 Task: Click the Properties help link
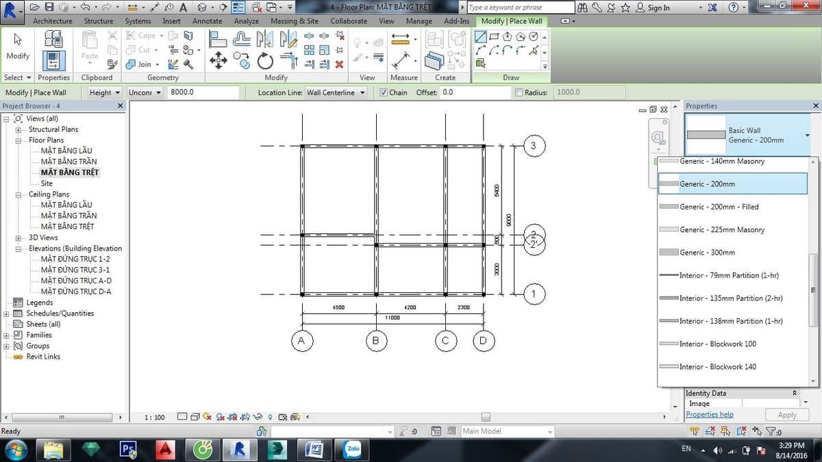pos(710,415)
